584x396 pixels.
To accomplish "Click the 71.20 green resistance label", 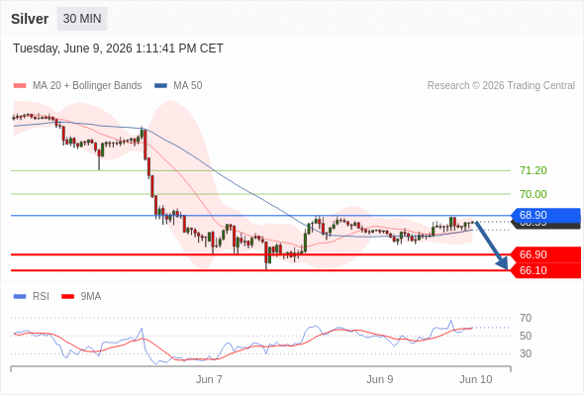I will (534, 170).
